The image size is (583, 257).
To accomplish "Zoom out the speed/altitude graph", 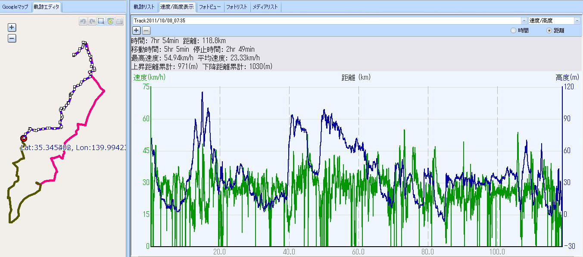I will coord(146,30).
